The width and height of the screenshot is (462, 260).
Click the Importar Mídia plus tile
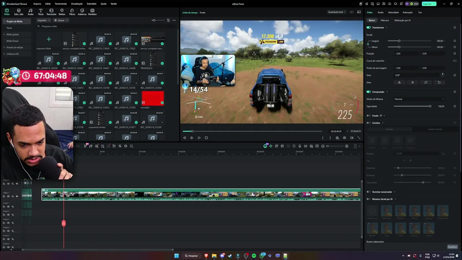click(49, 39)
